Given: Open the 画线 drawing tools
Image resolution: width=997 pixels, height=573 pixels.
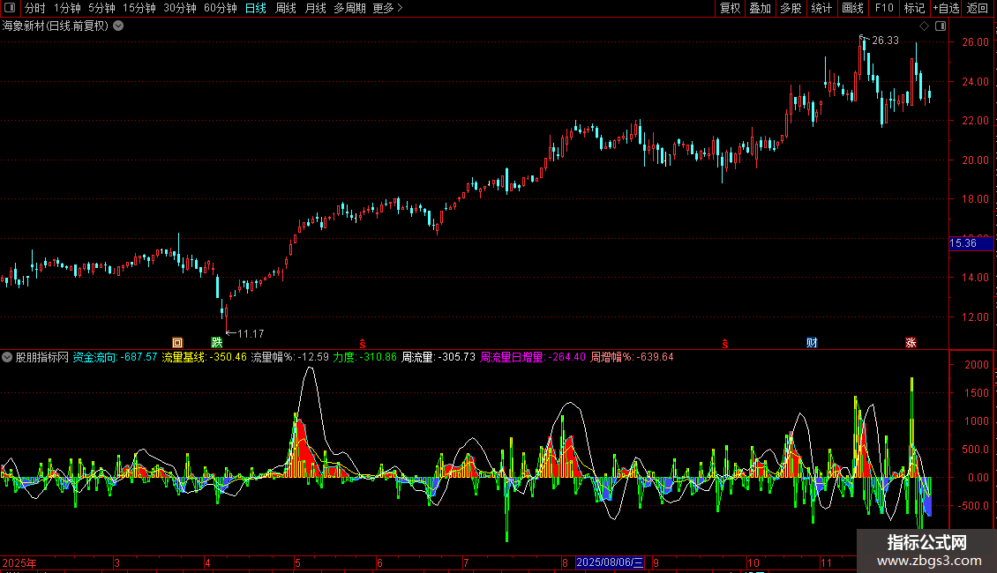Looking at the screenshot, I should coord(852,8).
